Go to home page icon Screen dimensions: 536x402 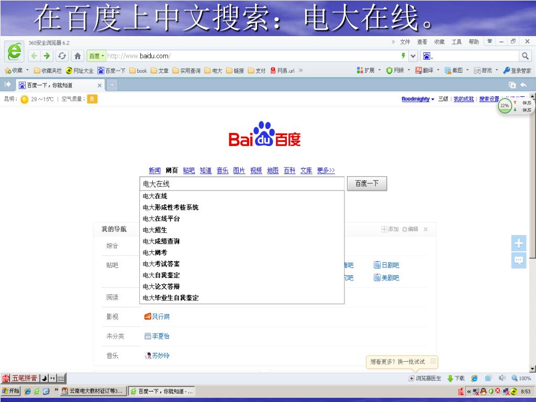(x=77, y=55)
